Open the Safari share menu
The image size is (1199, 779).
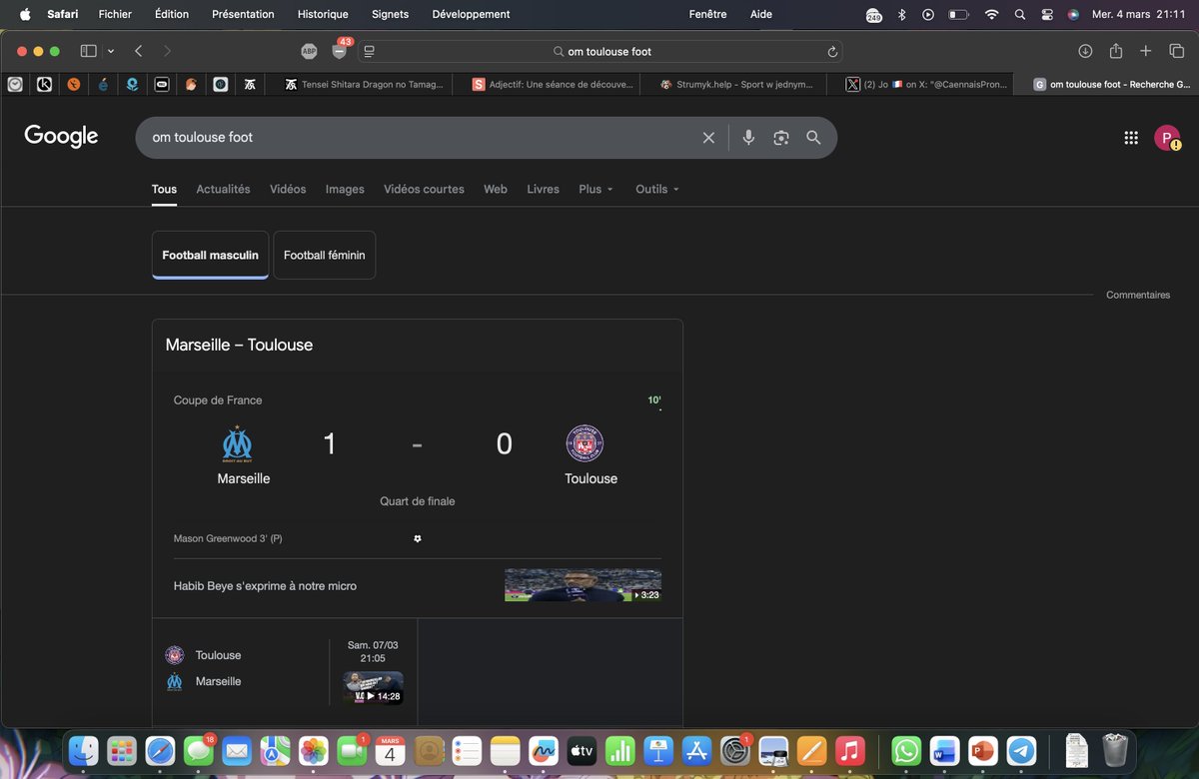click(1116, 51)
